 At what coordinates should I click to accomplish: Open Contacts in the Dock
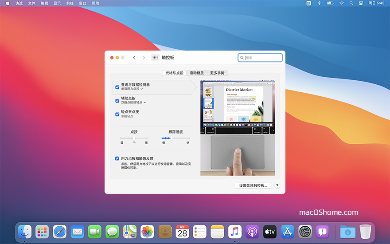(x=165, y=232)
